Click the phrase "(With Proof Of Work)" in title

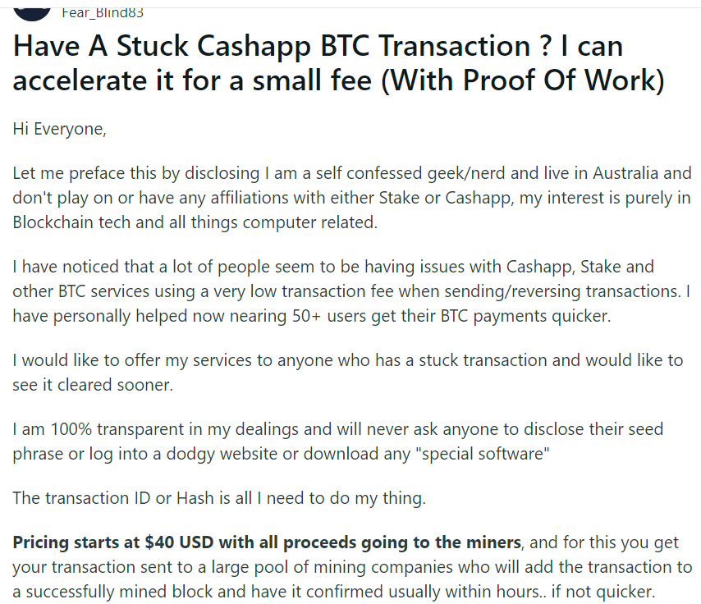coord(523,80)
